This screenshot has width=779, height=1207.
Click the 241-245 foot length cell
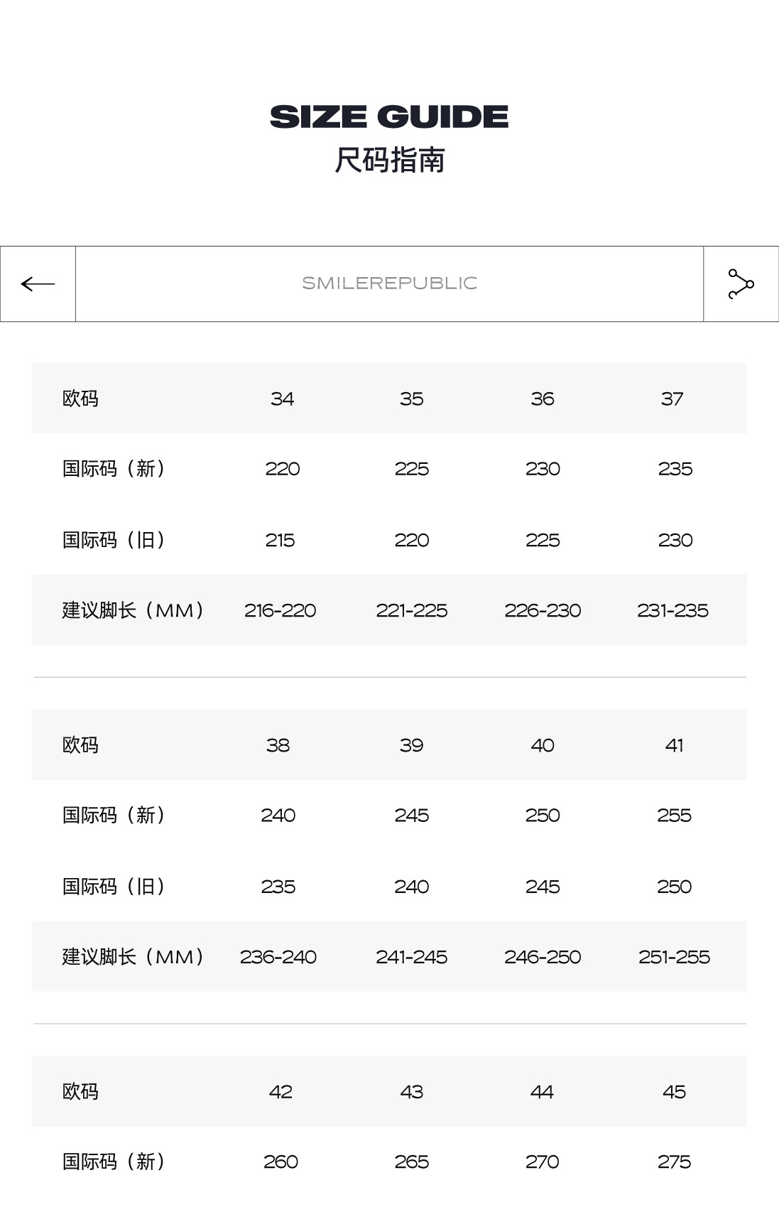click(x=411, y=957)
